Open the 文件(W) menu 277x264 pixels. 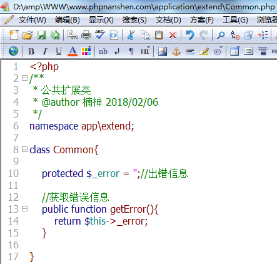[32, 20]
